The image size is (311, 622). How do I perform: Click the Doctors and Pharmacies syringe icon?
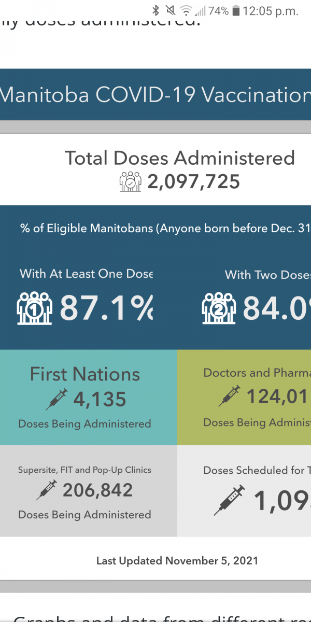229,397
